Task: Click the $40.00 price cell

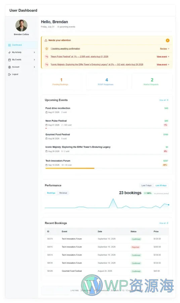Action: coord(157,271)
